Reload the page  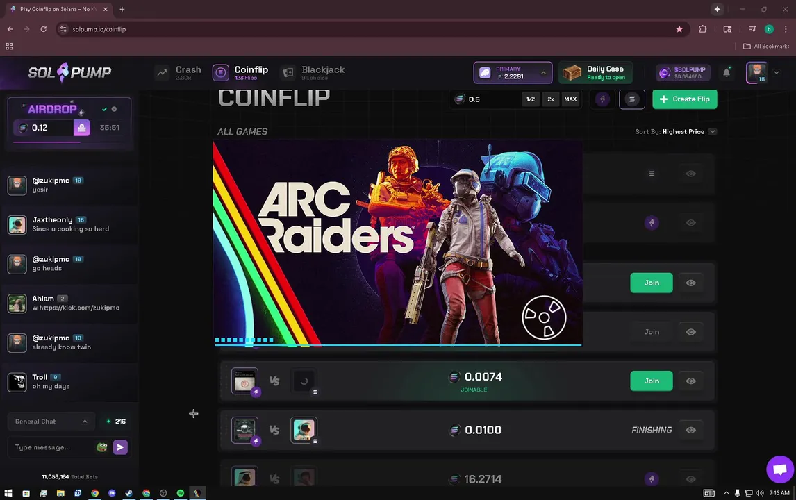[x=44, y=29]
